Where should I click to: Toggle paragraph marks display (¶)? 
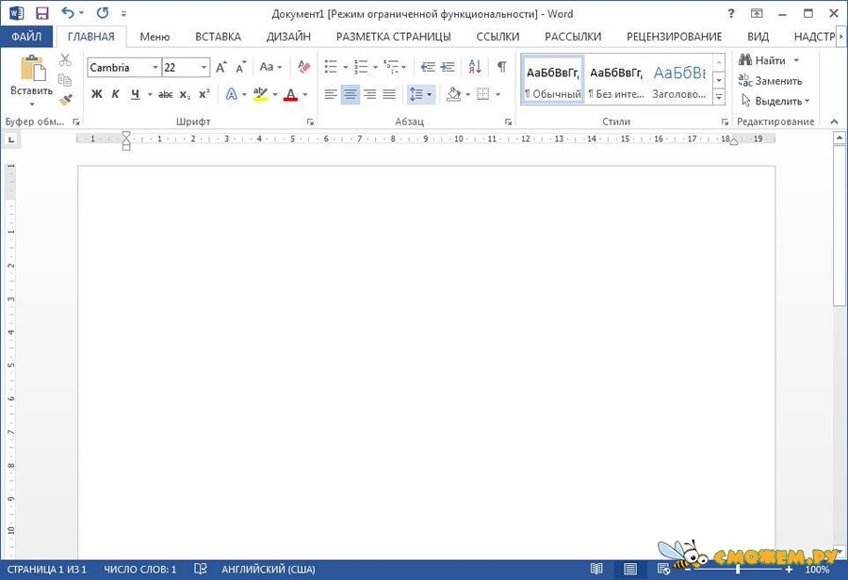[502, 67]
